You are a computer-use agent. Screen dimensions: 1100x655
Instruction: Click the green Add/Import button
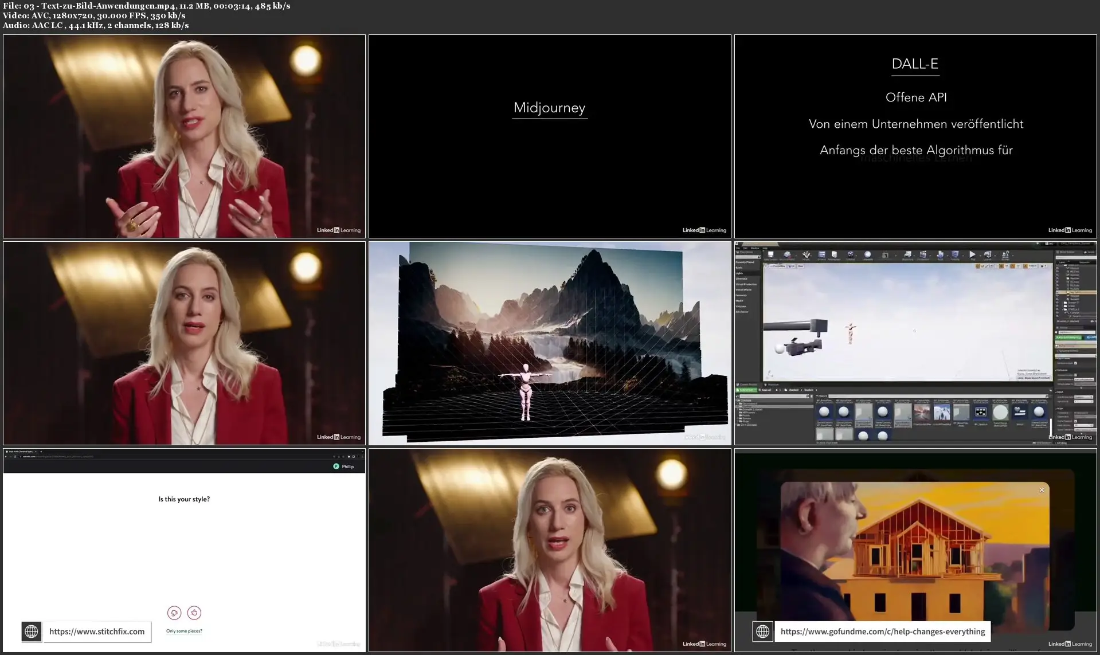(746, 390)
